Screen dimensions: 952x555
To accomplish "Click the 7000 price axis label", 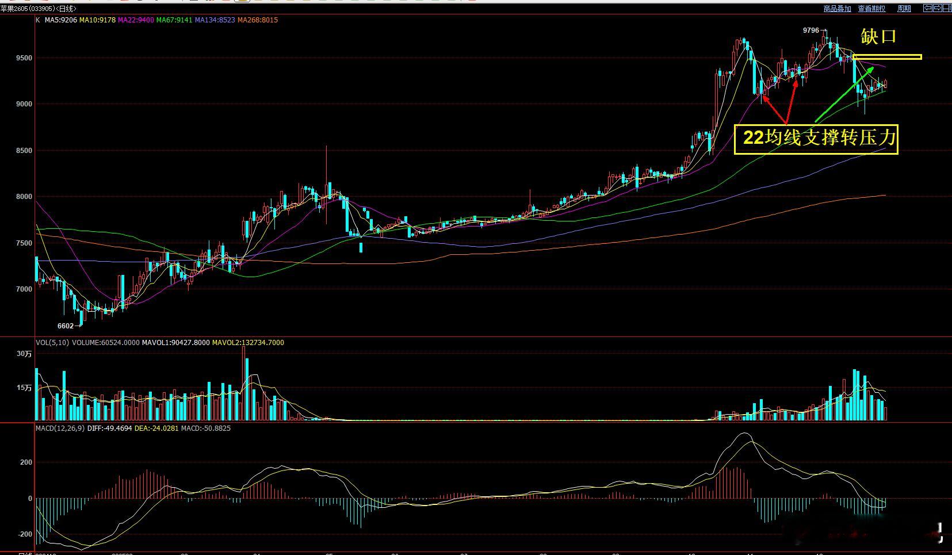I will pyautogui.click(x=24, y=289).
